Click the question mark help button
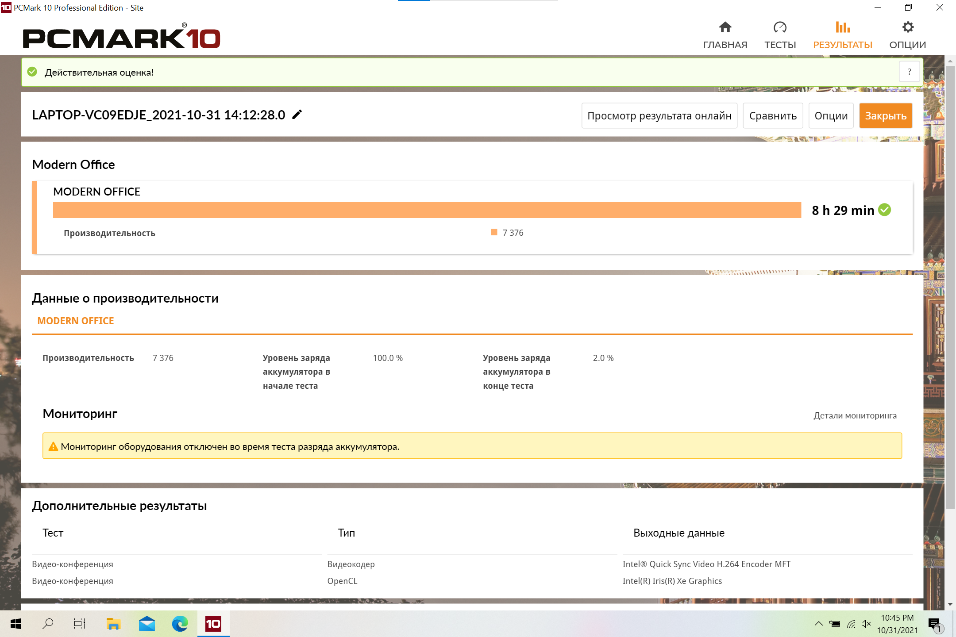 pyautogui.click(x=909, y=72)
